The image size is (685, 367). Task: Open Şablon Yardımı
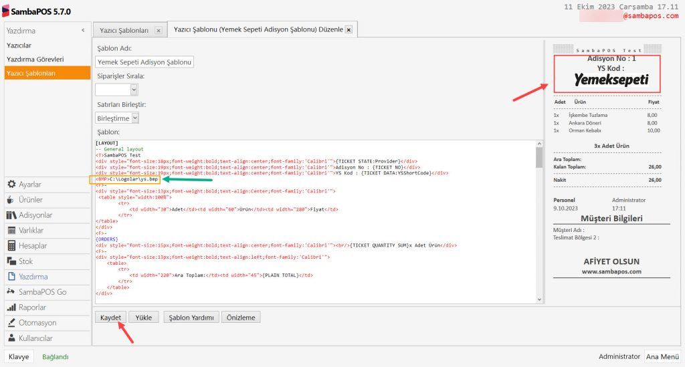(x=191, y=318)
